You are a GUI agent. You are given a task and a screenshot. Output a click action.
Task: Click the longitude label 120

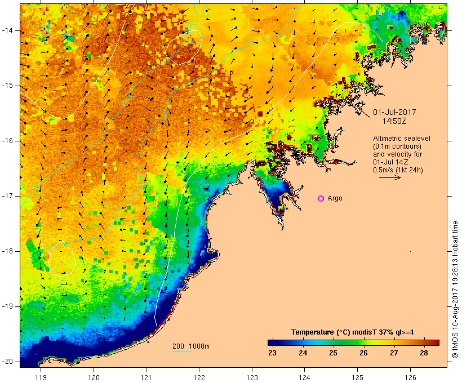[x=94, y=377]
